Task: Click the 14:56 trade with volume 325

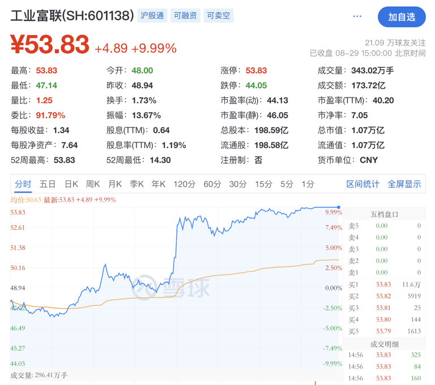Action: [384, 355]
